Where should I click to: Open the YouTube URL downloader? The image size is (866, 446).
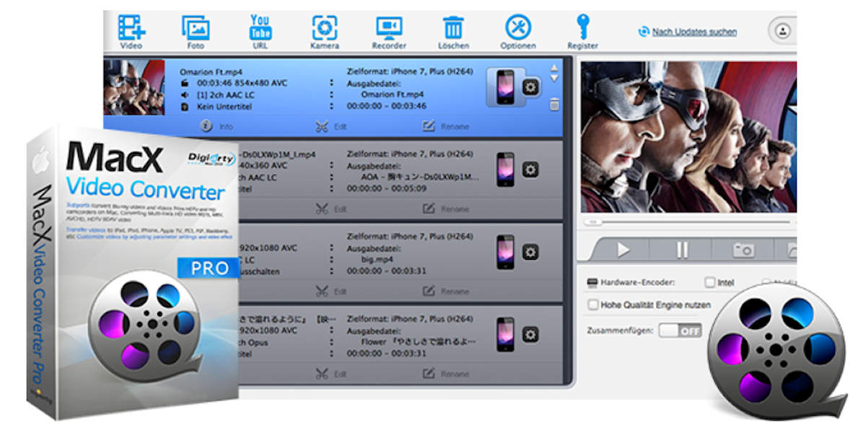[260, 29]
